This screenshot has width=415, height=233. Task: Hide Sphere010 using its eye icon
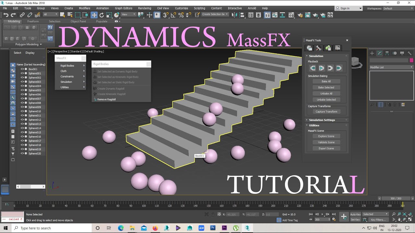[22, 111]
